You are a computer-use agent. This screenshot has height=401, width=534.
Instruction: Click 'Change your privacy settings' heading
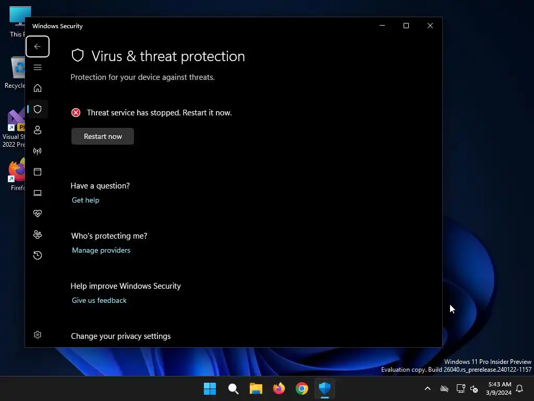click(121, 336)
